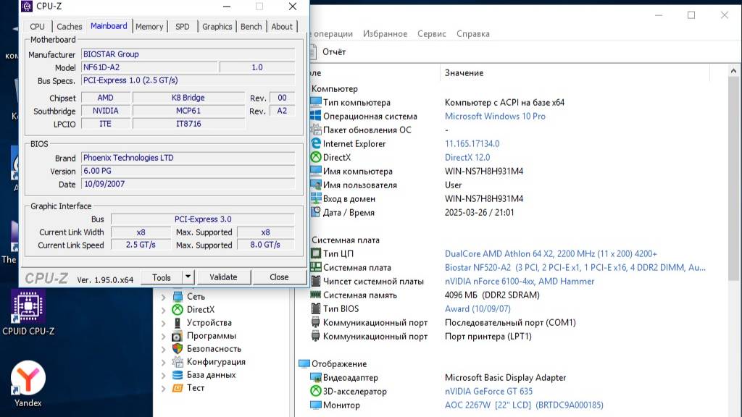The width and height of the screenshot is (742, 417).
Task: Select the Безопасность shield icon
Action: tap(178, 349)
